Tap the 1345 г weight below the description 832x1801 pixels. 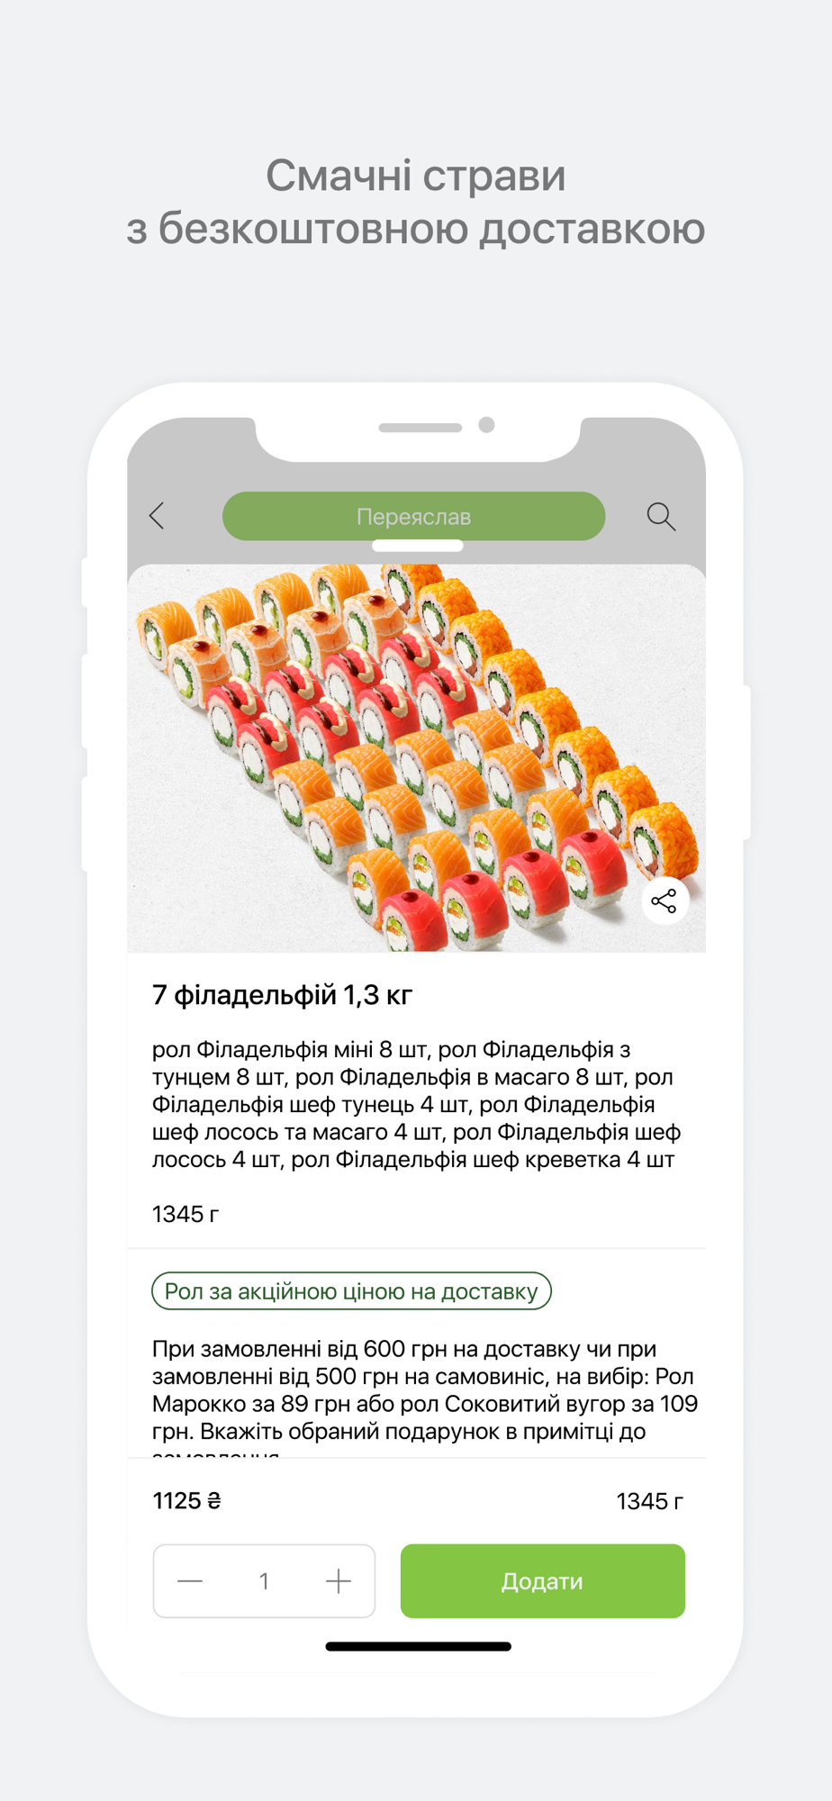(185, 1214)
